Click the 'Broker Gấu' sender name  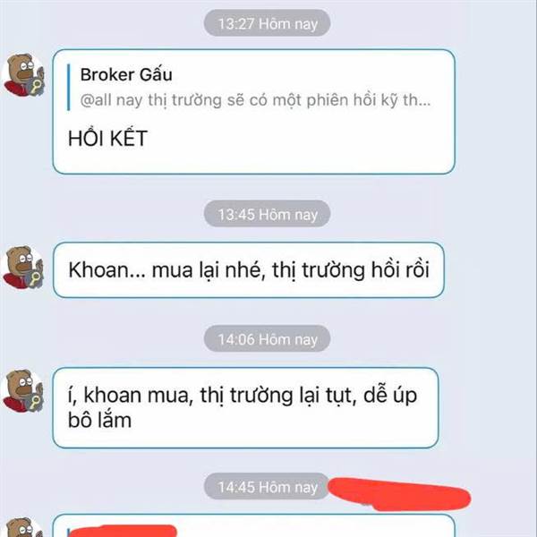[x=126, y=74]
